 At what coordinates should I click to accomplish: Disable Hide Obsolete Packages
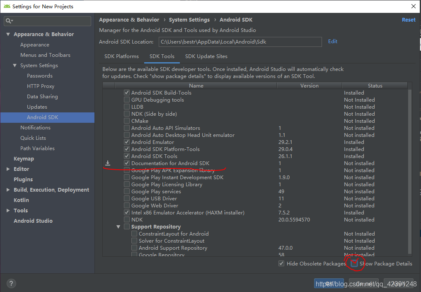point(281,263)
